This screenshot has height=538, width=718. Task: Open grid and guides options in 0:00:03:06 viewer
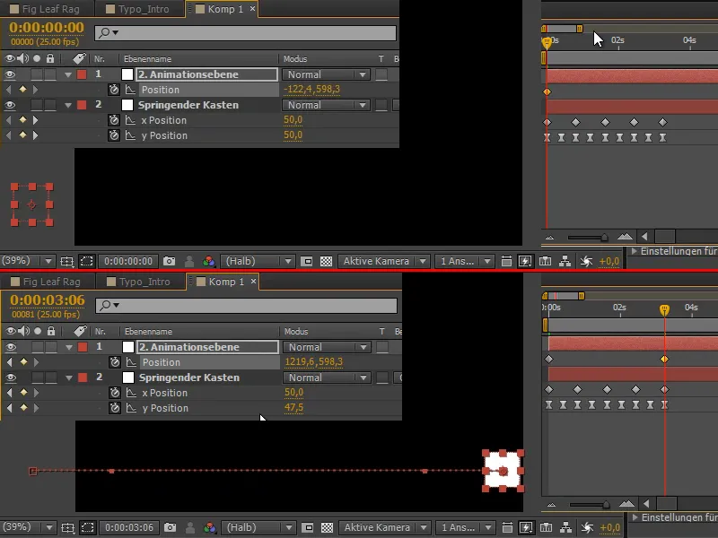[x=68, y=527]
